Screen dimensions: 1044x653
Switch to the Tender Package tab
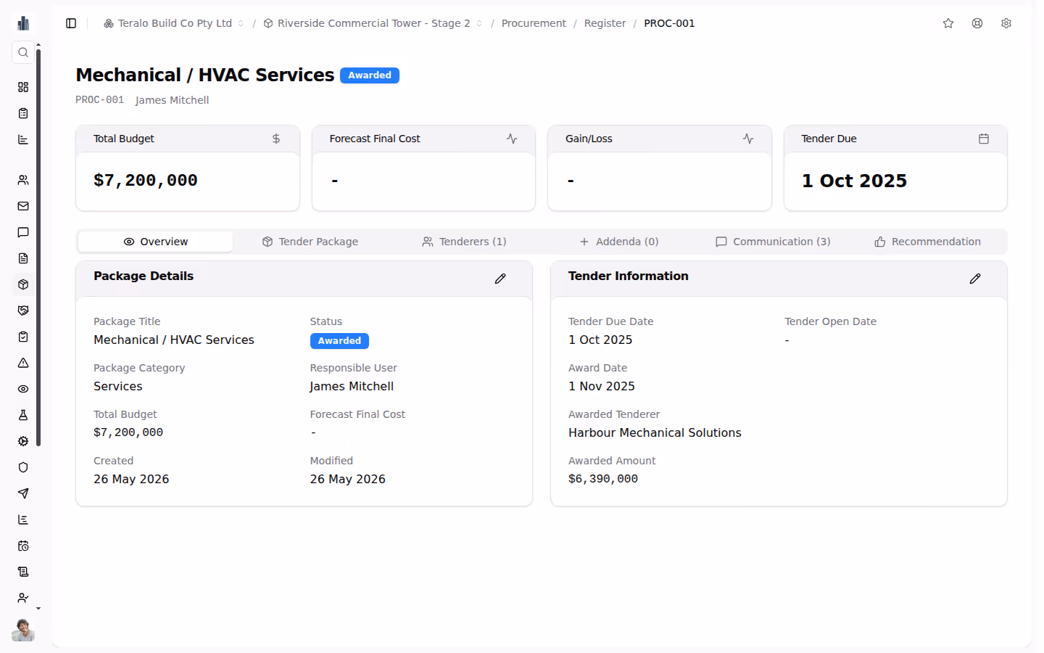point(310,242)
